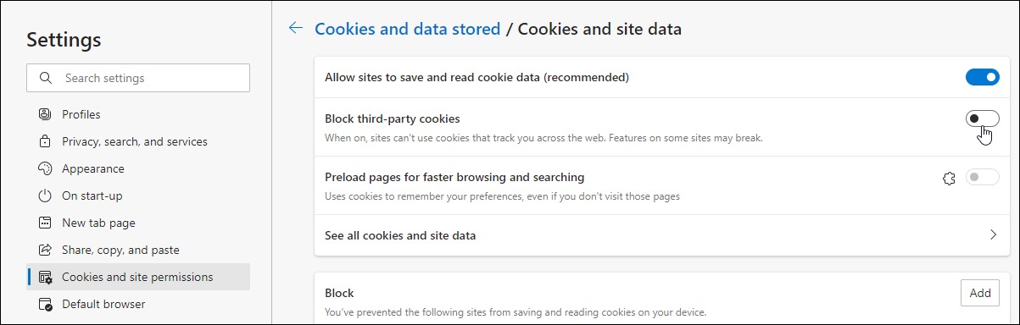This screenshot has height=325, width=1020.
Task: Toggle Preload pages for faster browsing switch
Action: click(983, 178)
